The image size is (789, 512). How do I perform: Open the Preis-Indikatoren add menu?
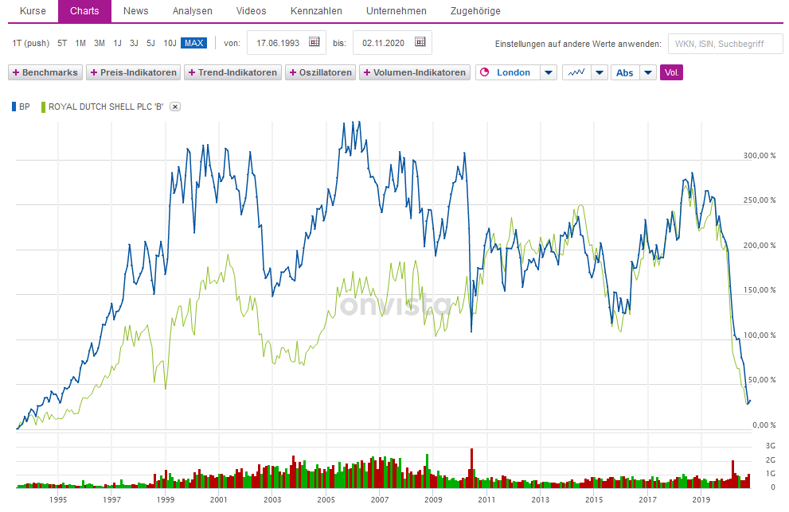click(x=133, y=72)
